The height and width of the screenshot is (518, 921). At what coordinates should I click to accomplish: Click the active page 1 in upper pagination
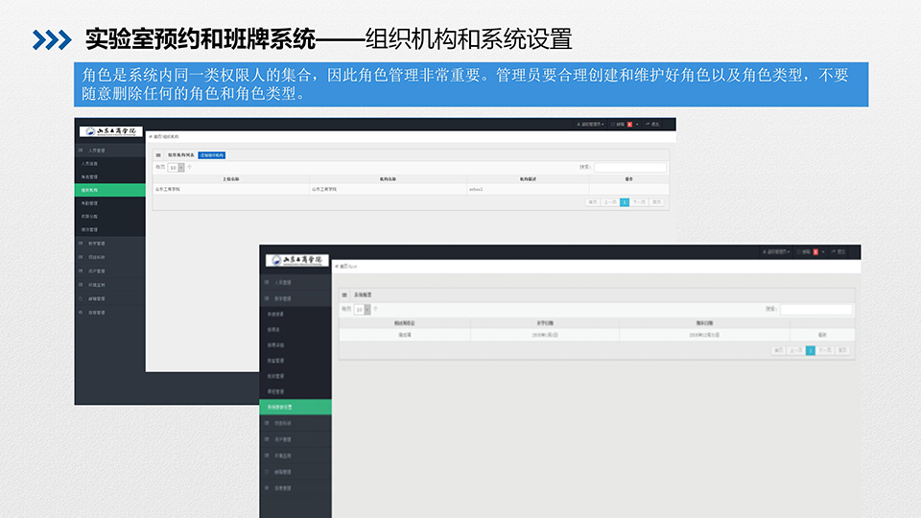point(625,202)
